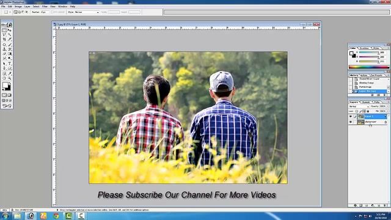
Task: Open the Layers panel flyout menu
Action: (x=388, y=102)
